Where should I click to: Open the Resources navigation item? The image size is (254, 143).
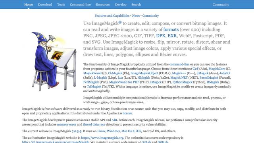[x=103, y=4]
